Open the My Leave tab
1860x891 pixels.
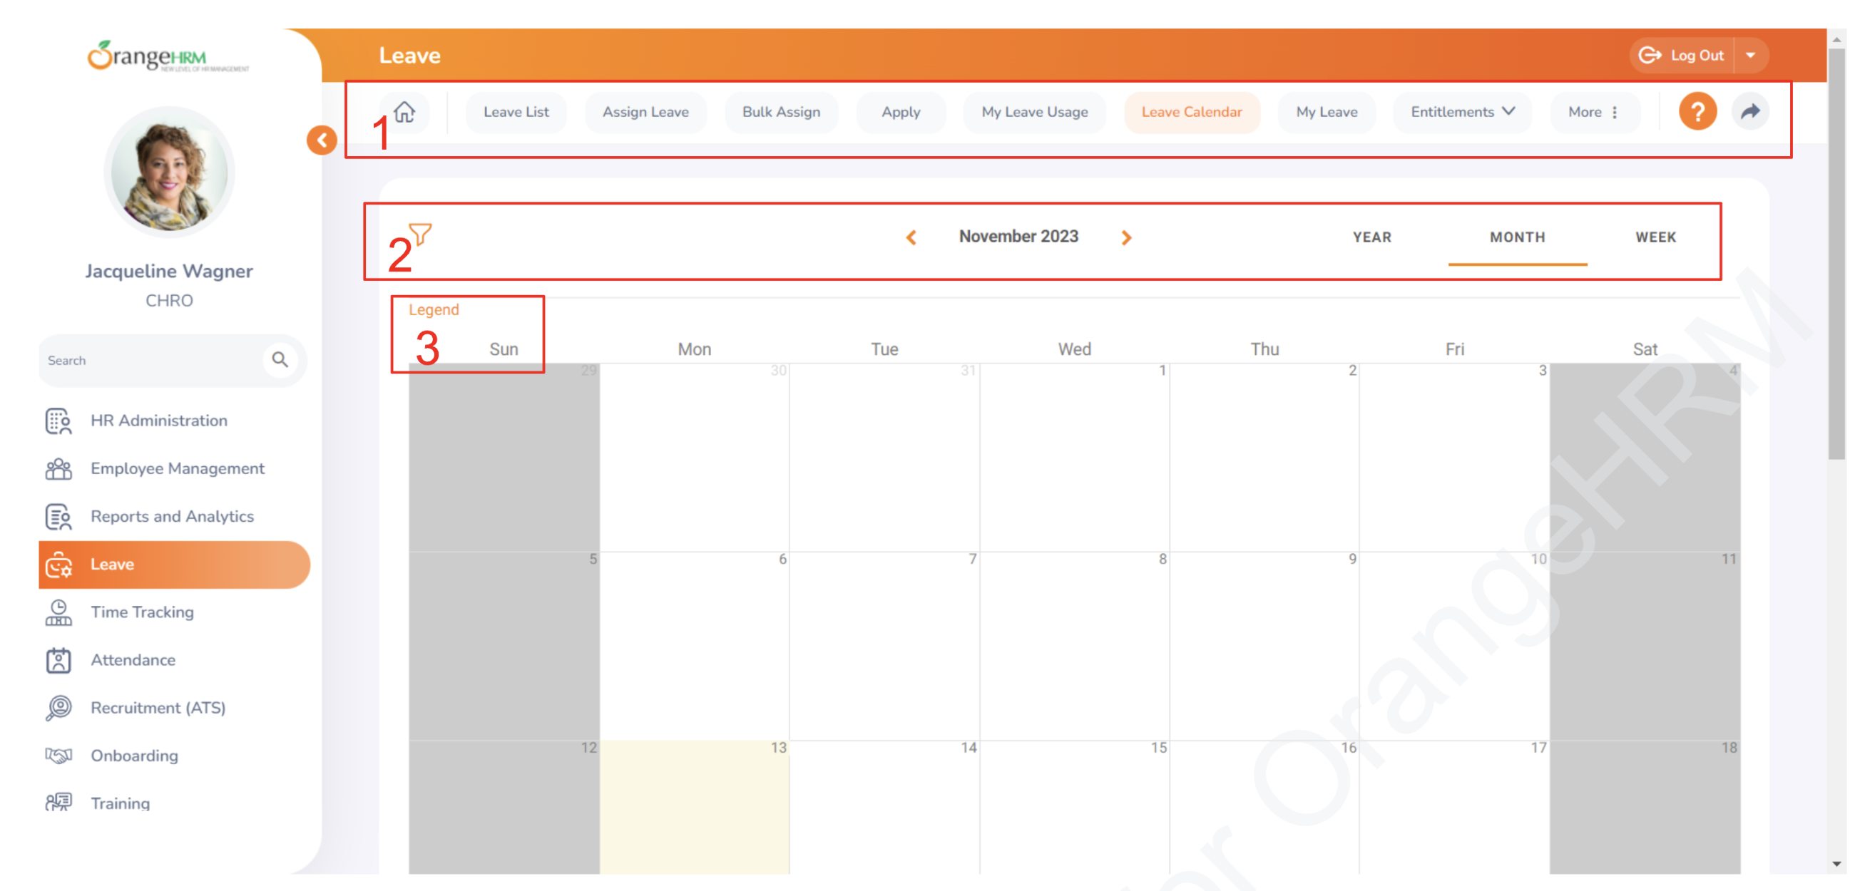click(x=1327, y=112)
